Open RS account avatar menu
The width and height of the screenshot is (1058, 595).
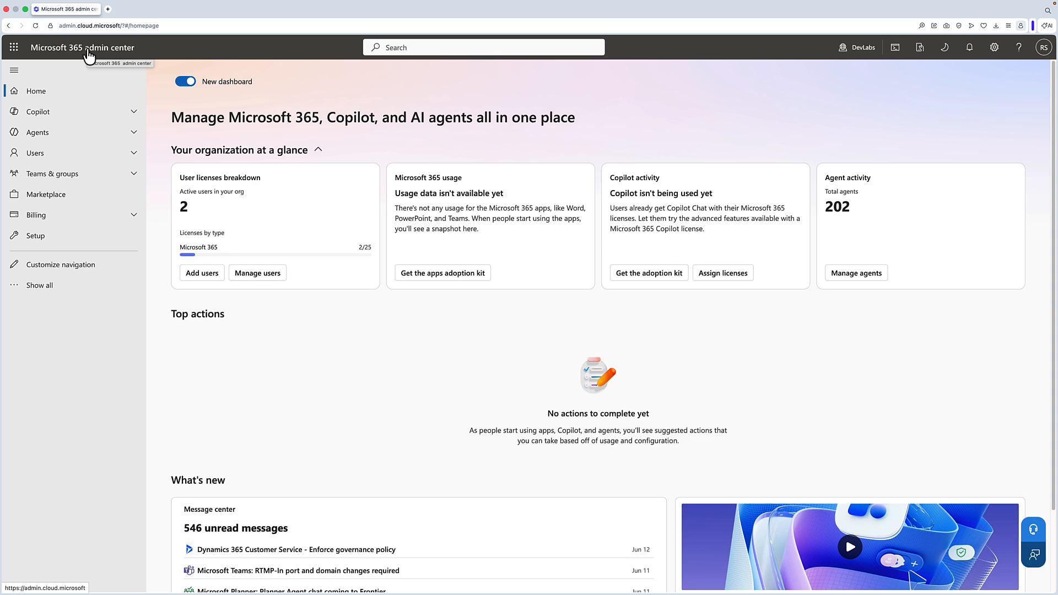click(1044, 47)
